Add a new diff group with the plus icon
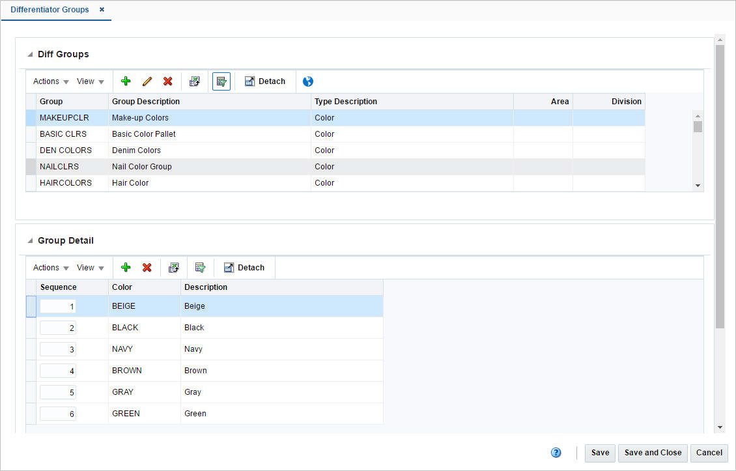Image resolution: width=736 pixels, height=471 pixels. (x=125, y=81)
